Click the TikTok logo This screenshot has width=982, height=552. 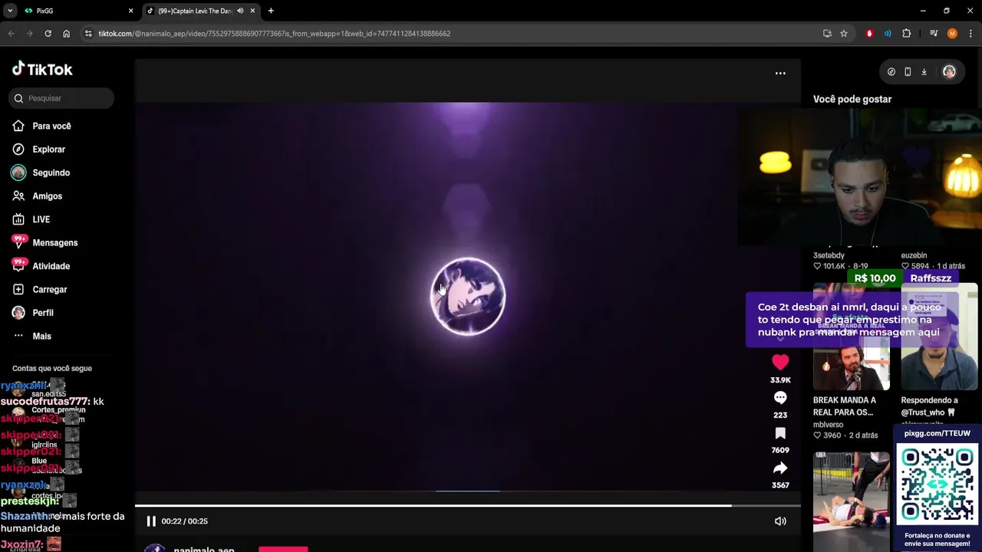point(42,69)
